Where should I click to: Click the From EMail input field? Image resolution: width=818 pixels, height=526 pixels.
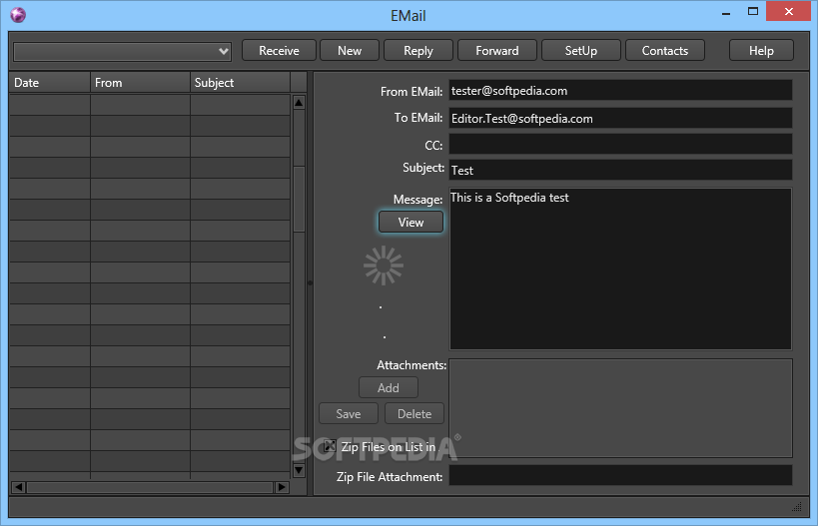coord(620,90)
